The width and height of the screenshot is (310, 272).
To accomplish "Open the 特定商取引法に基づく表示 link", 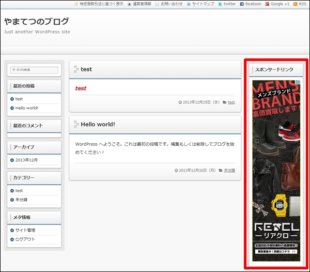I will click(102, 4).
